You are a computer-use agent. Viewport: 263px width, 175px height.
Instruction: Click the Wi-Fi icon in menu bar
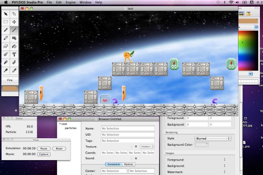click(x=231, y=3)
